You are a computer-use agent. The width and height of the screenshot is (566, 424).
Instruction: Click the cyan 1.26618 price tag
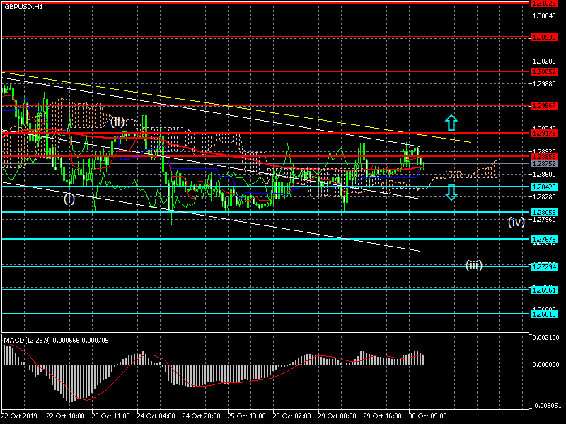click(x=545, y=314)
